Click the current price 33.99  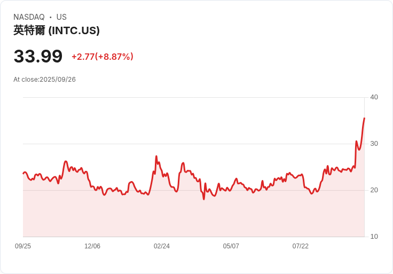click(38, 56)
